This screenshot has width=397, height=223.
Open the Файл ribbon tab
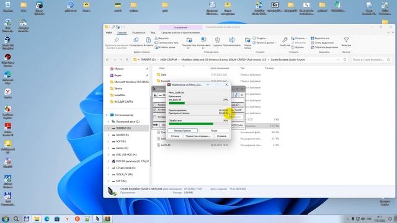tap(109, 33)
